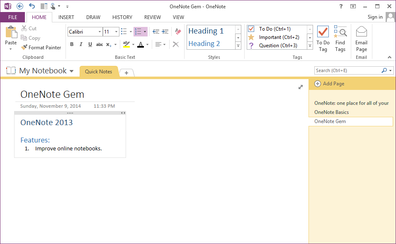Click the Delete X icon
The width and height of the screenshot is (396, 244).
pyautogui.click(x=176, y=44)
